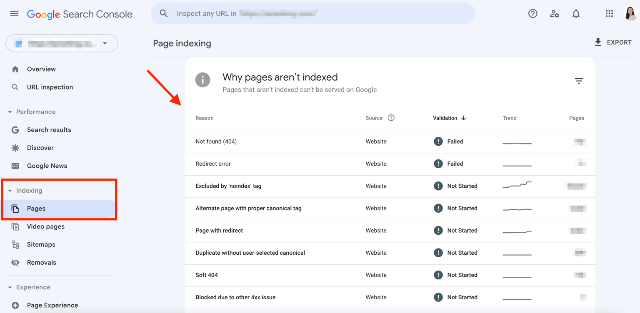640x313 pixels.
Task: Click the Source column help icon
Action: click(391, 118)
